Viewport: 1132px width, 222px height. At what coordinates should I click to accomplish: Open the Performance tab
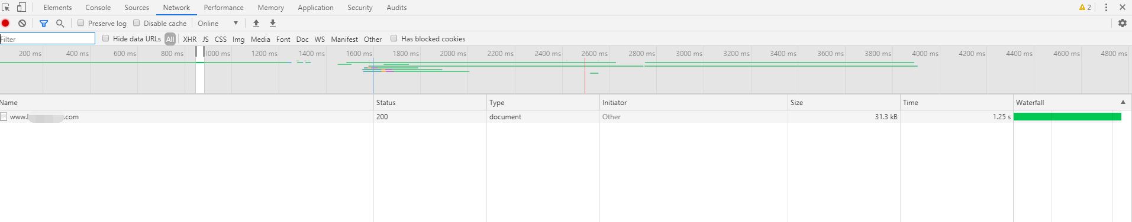224,8
